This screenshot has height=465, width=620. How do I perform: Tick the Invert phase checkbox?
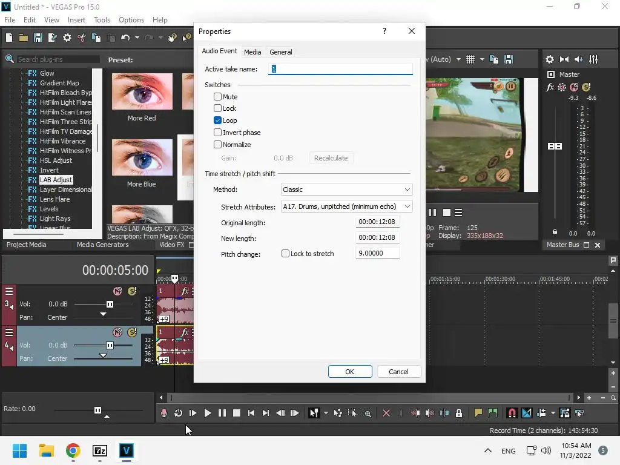(x=217, y=132)
